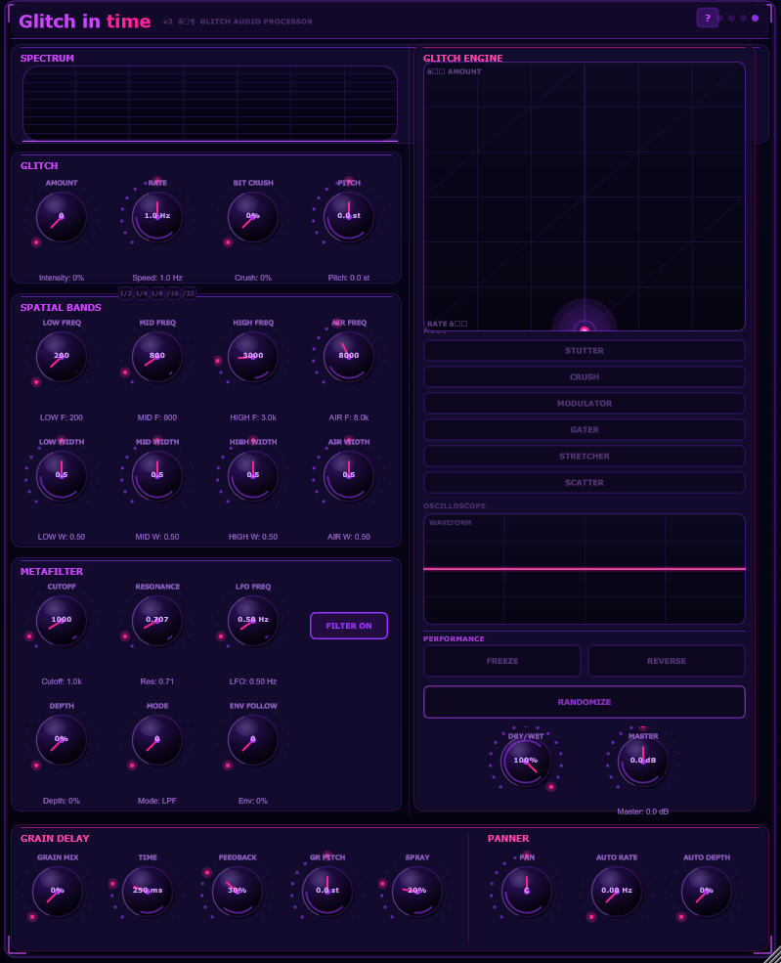Click the HIGH WIDTH knob
The width and height of the screenshot is (781, 963).
click(253, 475)
